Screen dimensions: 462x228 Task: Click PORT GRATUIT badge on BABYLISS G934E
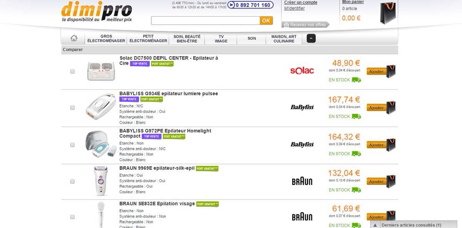151,99
